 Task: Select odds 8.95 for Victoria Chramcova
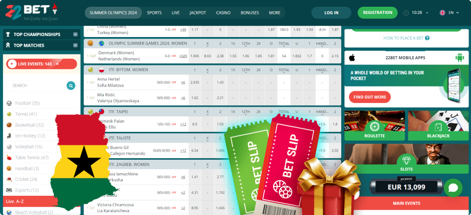[x=195, y=208]
